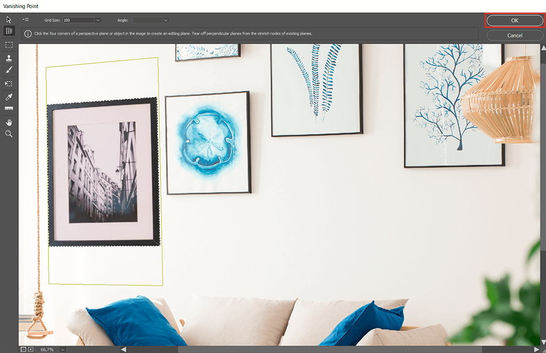The height and width of the screenshot is (353, 546).
Task: Select the Create Plane grid tool
Action: pyautogui.click(x=9, y=30)
